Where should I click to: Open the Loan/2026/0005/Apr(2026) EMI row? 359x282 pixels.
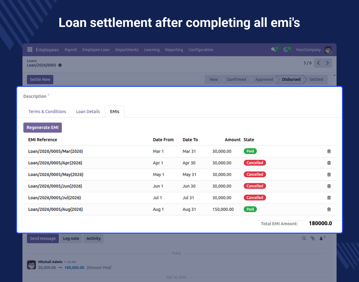click(179, 163)
